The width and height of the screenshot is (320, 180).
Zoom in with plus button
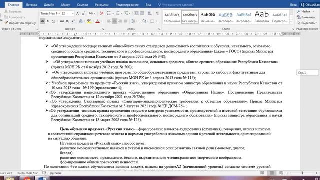pyautogui.click(x=317, y=173)
